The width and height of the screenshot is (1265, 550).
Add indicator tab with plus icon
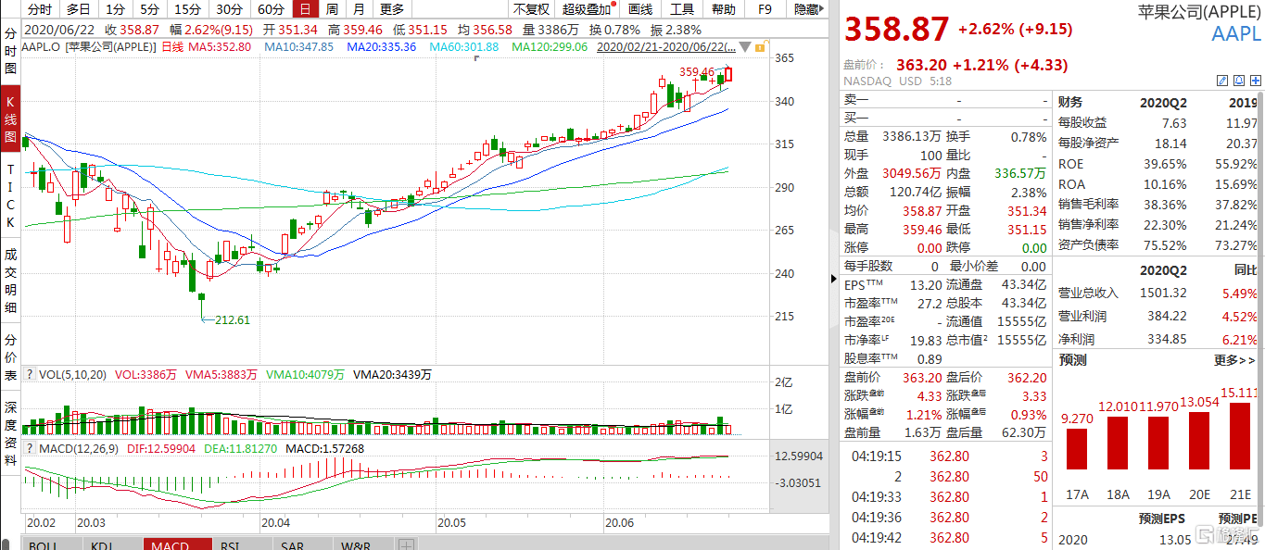pyautogui.click(x=407, y=544)
